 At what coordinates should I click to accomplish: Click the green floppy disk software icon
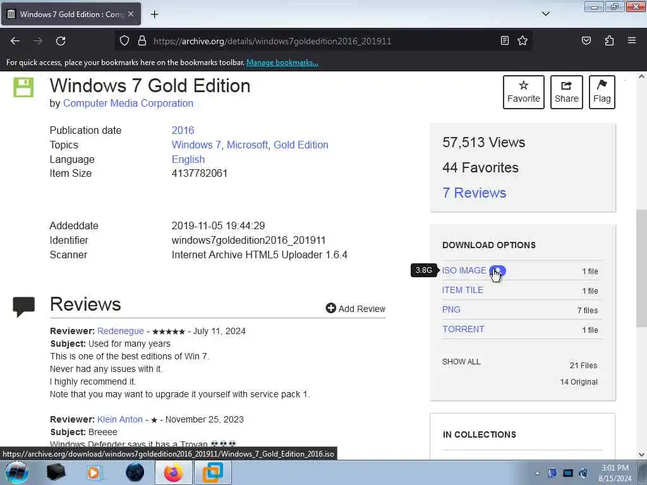[x=23, y=87]
